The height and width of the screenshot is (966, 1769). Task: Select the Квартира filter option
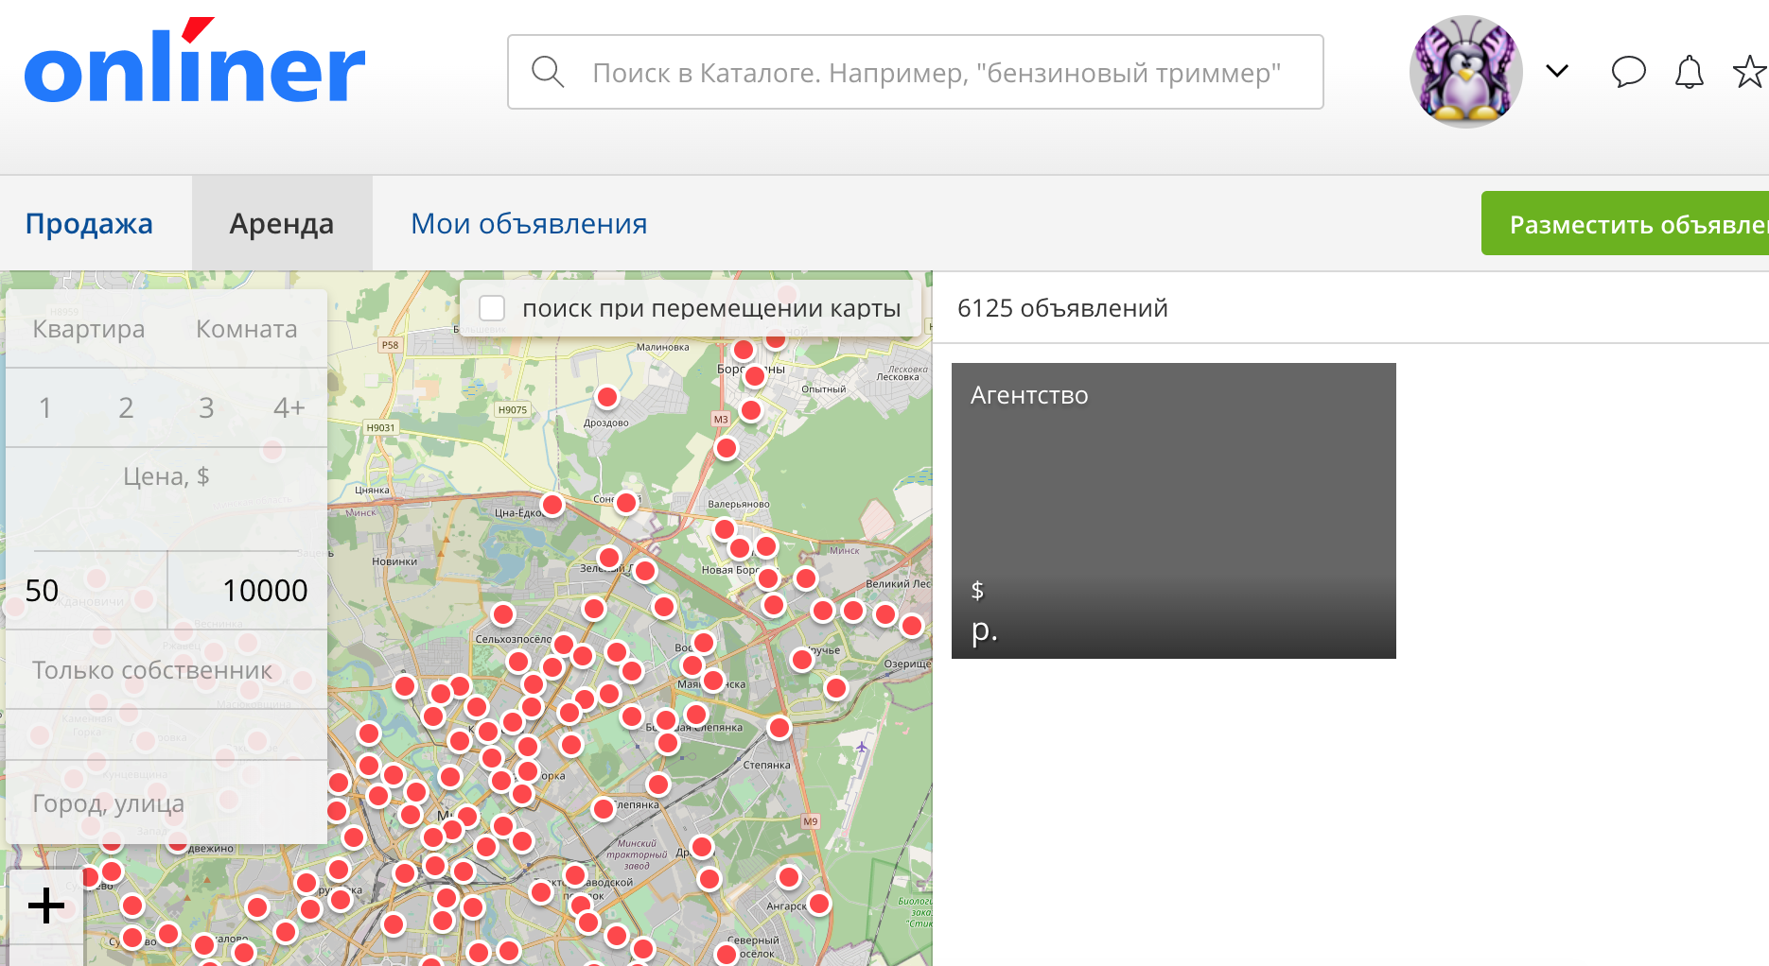[x=89, y=329]
